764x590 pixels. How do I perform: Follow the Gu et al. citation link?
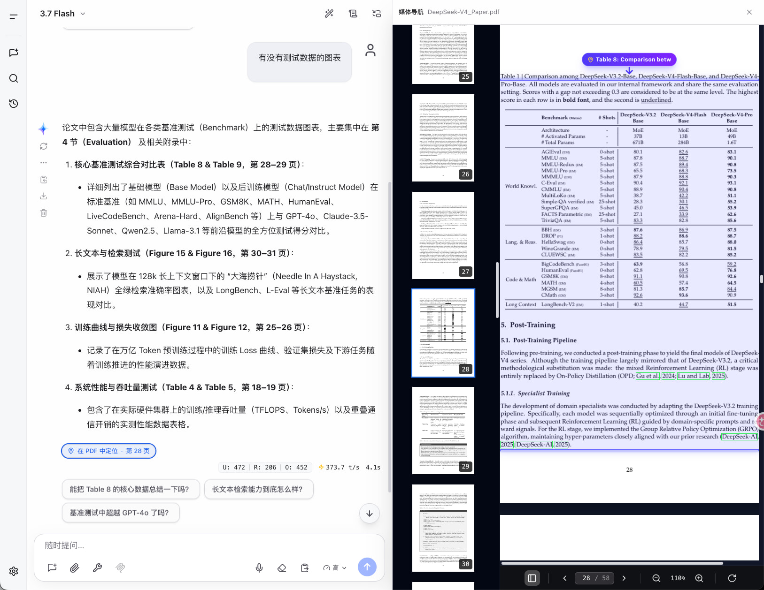point(648,376)
